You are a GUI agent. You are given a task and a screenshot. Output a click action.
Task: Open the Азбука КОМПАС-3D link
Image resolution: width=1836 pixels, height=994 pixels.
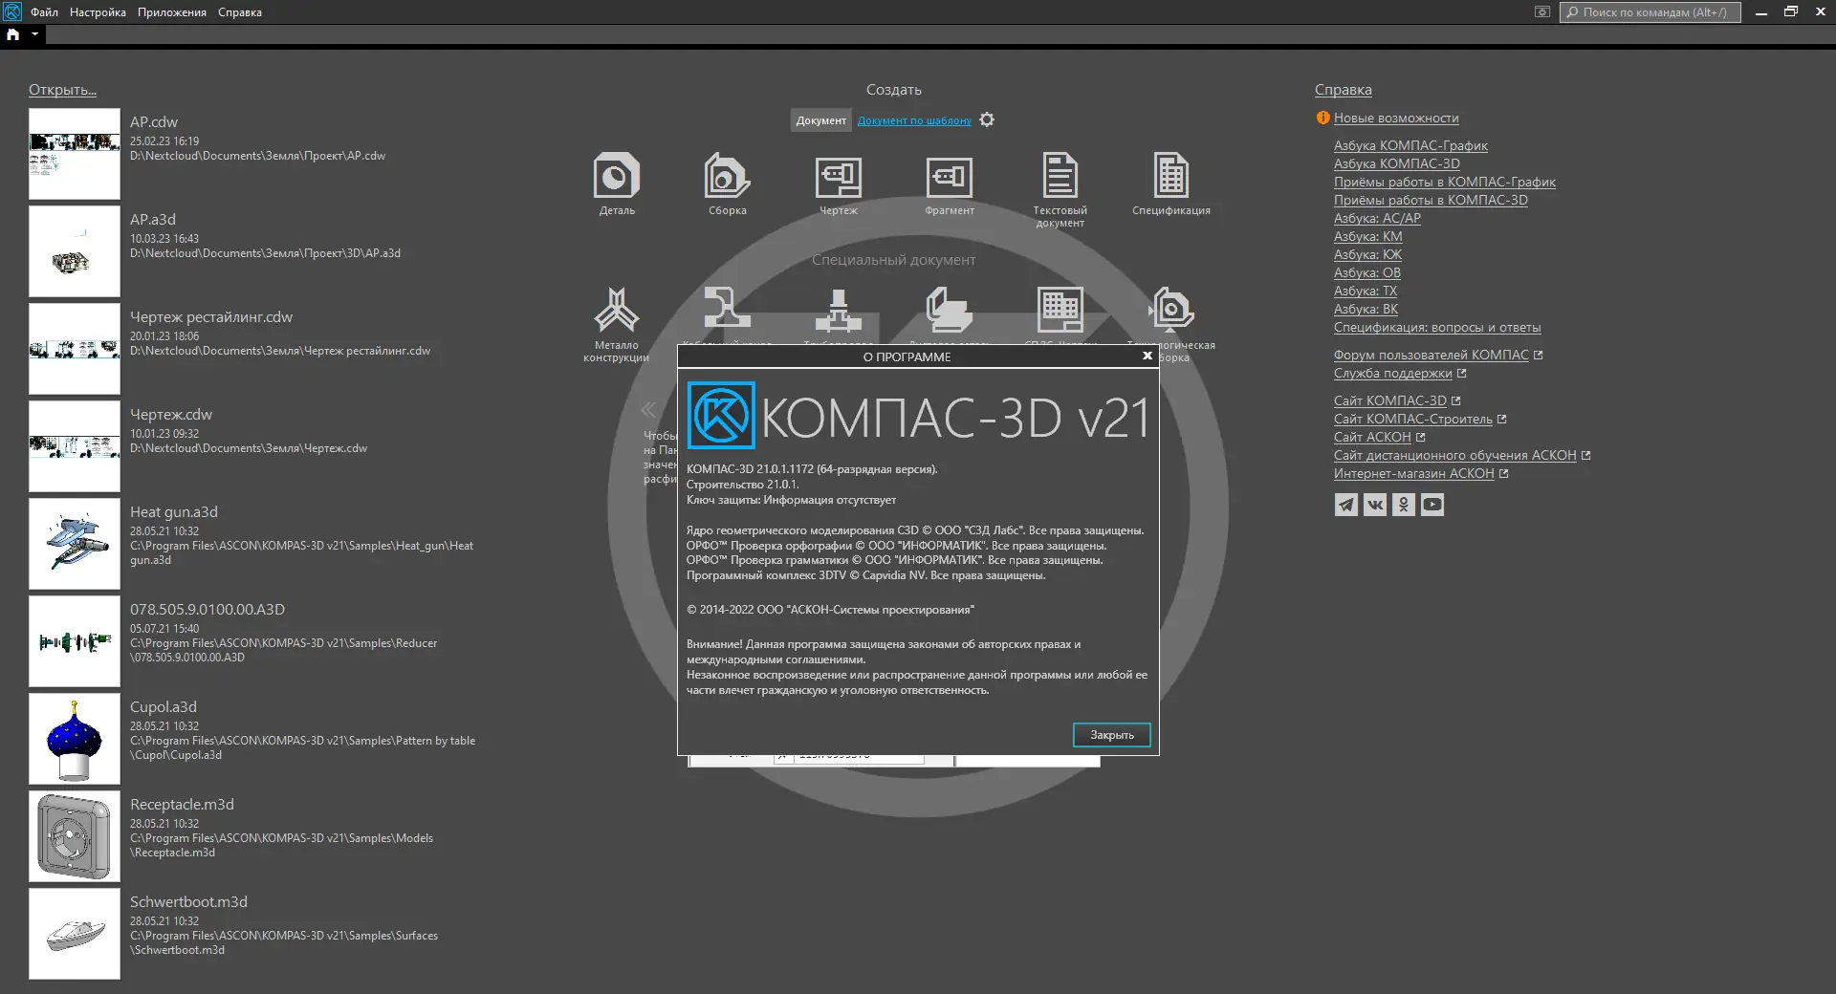coord(1396,163)
